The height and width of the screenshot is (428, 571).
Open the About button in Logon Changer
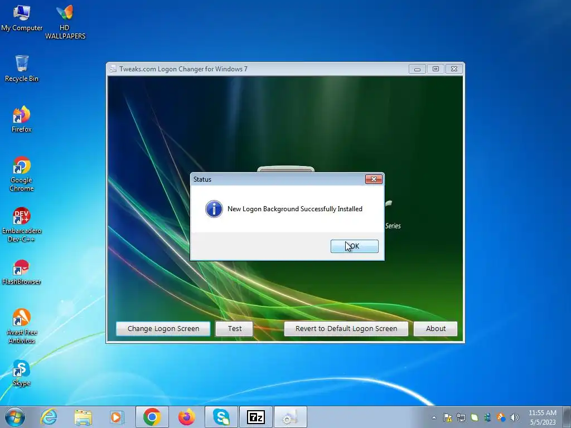pyautogui.click(x=435, y=329)
